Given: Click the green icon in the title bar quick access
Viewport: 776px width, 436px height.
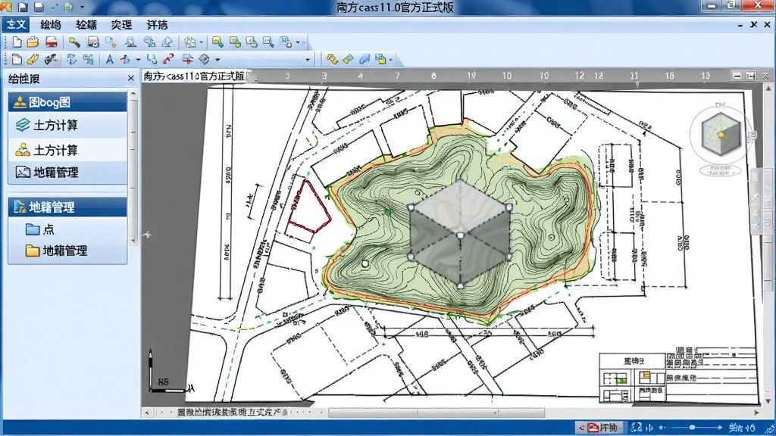Looking at the screenshot, I should point(69,7).
